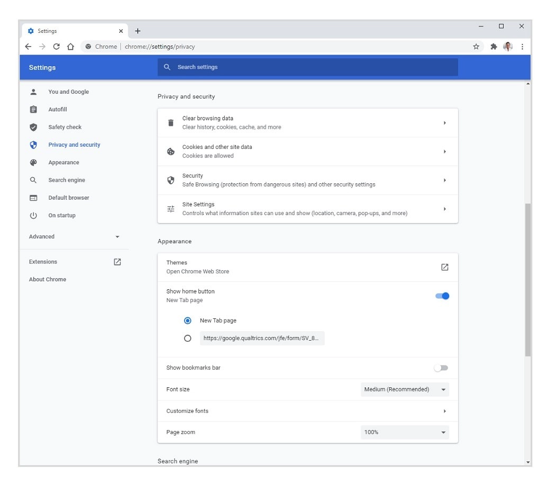Click the magnifier icon beside Search engine
The image size is (553, 489).
(33, 180)
